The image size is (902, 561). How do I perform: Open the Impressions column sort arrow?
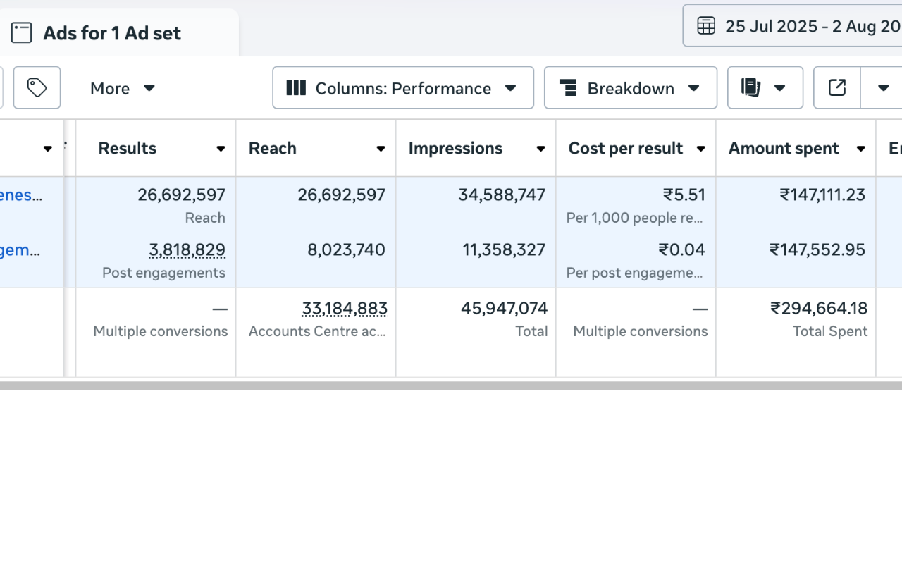[x=540, y=149]
